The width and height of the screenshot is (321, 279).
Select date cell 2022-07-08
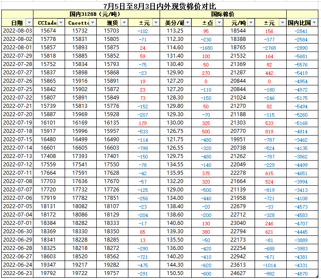click(18, 181)
